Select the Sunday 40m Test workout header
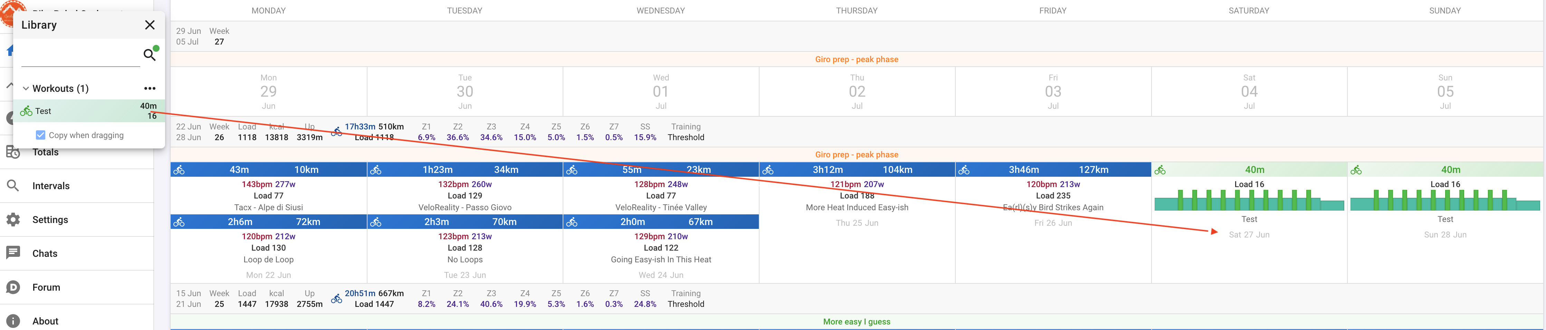The height and width of the screenshot is (330, 1546). [1444, 170]
